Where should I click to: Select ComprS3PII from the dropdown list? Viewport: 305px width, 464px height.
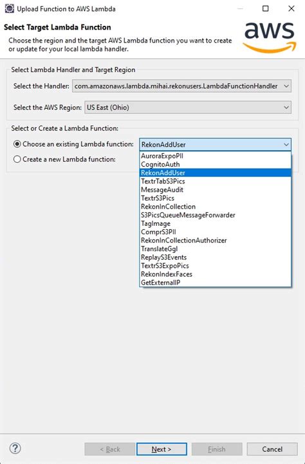(x=216, y=232)
